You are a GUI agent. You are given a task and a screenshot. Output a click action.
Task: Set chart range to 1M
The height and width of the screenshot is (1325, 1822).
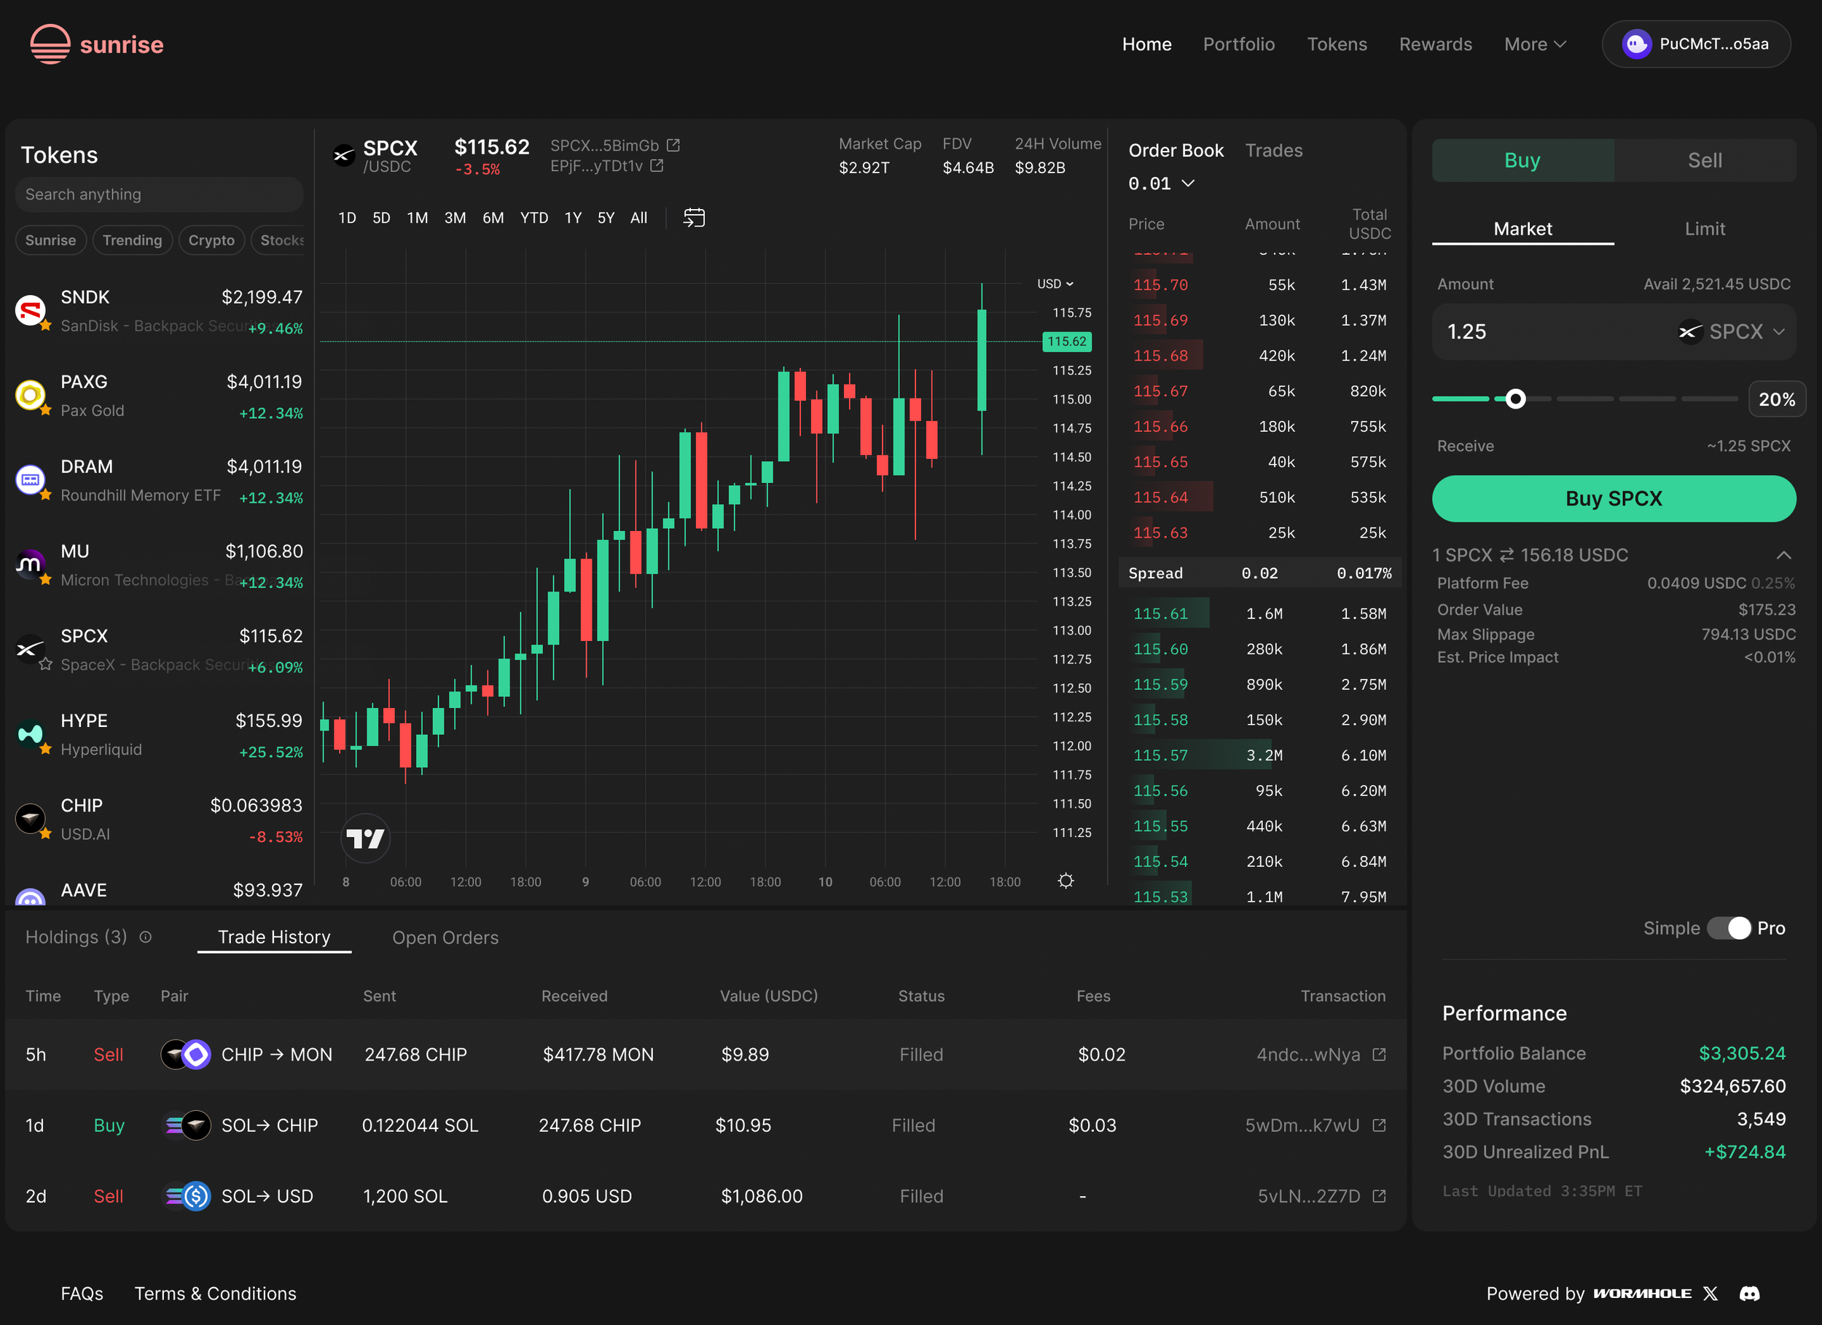[x=417, y=218]
